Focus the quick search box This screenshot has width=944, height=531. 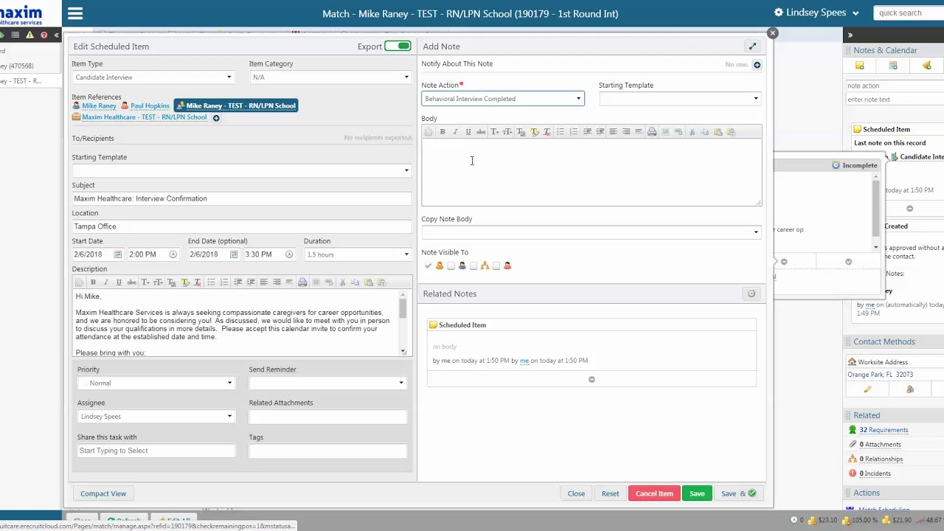pos(909,13)
